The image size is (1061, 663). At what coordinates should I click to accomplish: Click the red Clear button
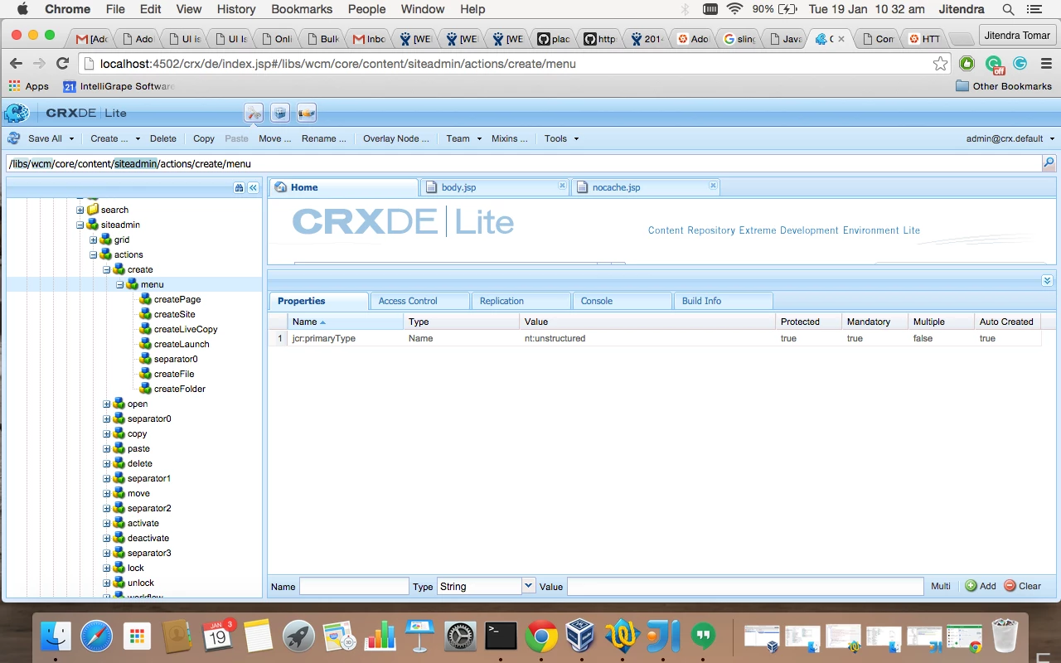pos(1022,586)
